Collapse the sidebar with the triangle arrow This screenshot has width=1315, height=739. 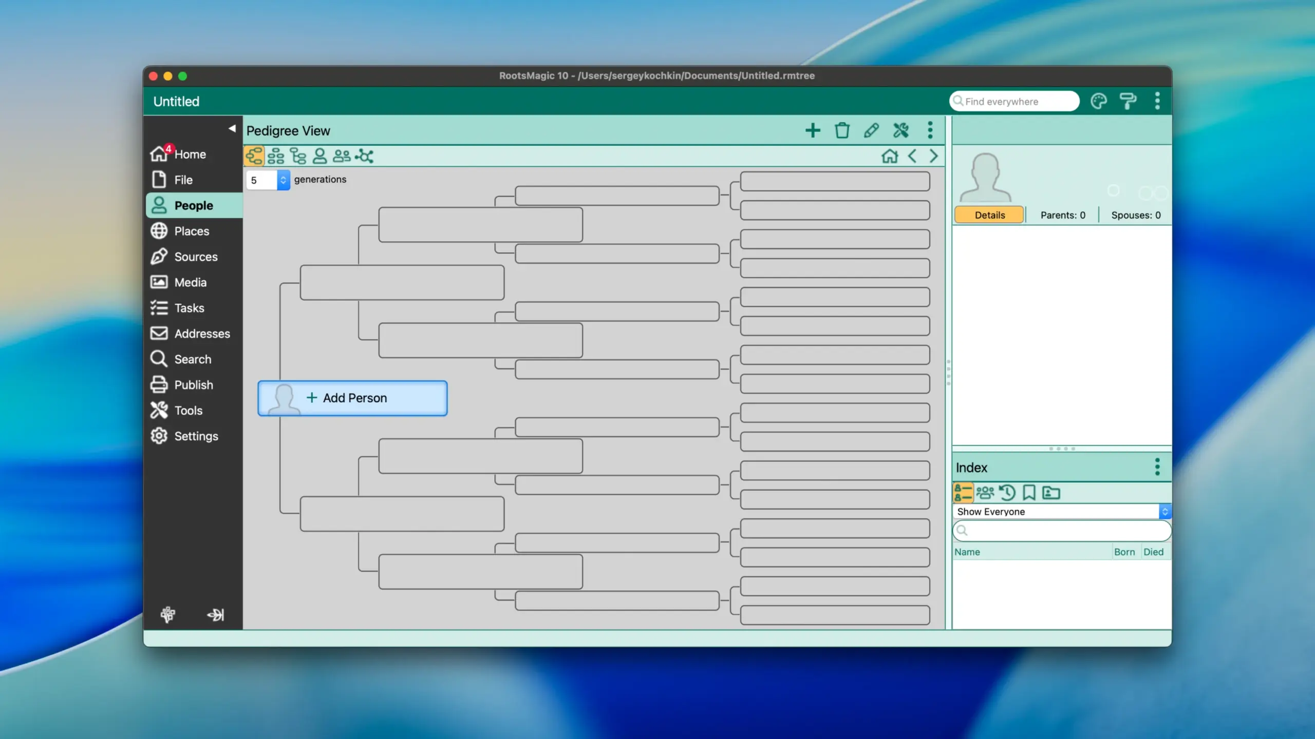tap(232, 128)
